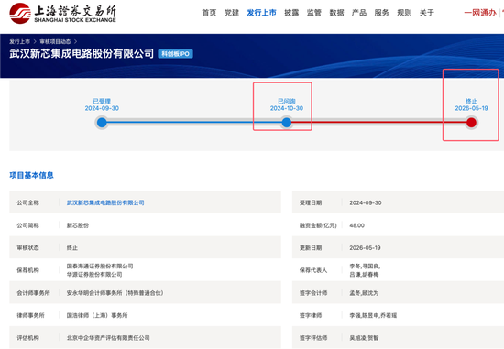The height and width of the screenshot is (349, 504).
Task: Click the 评估机构 field label
Action: (28, 338)
